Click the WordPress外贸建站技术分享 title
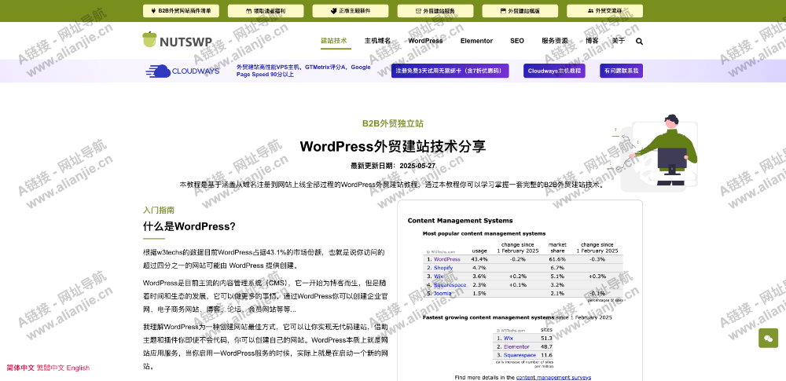 click(x=392, y=146)
